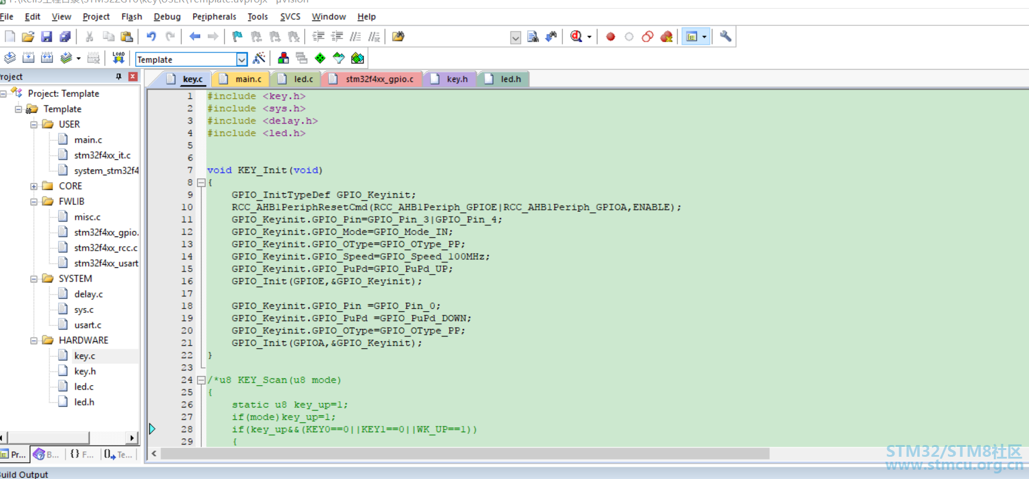Open a file using the folder icon

coord(28,37)
